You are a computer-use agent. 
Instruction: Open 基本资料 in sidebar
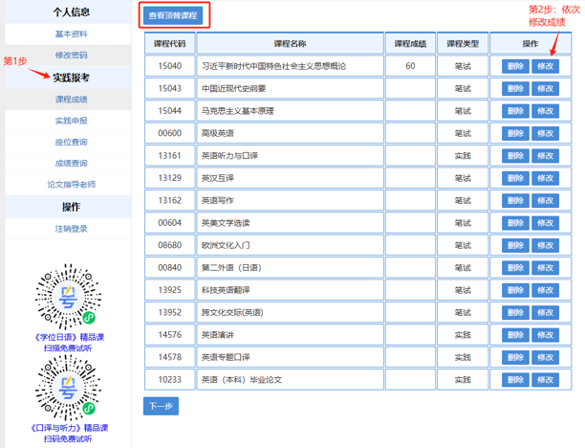pyautogui.click(x=71, y=34)
